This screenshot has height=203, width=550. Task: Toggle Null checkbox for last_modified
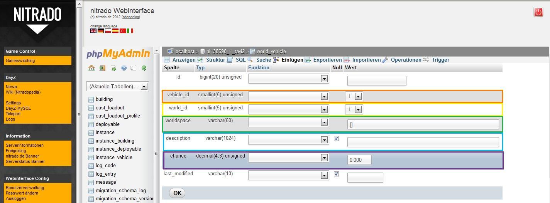click(x=336, y=174)
